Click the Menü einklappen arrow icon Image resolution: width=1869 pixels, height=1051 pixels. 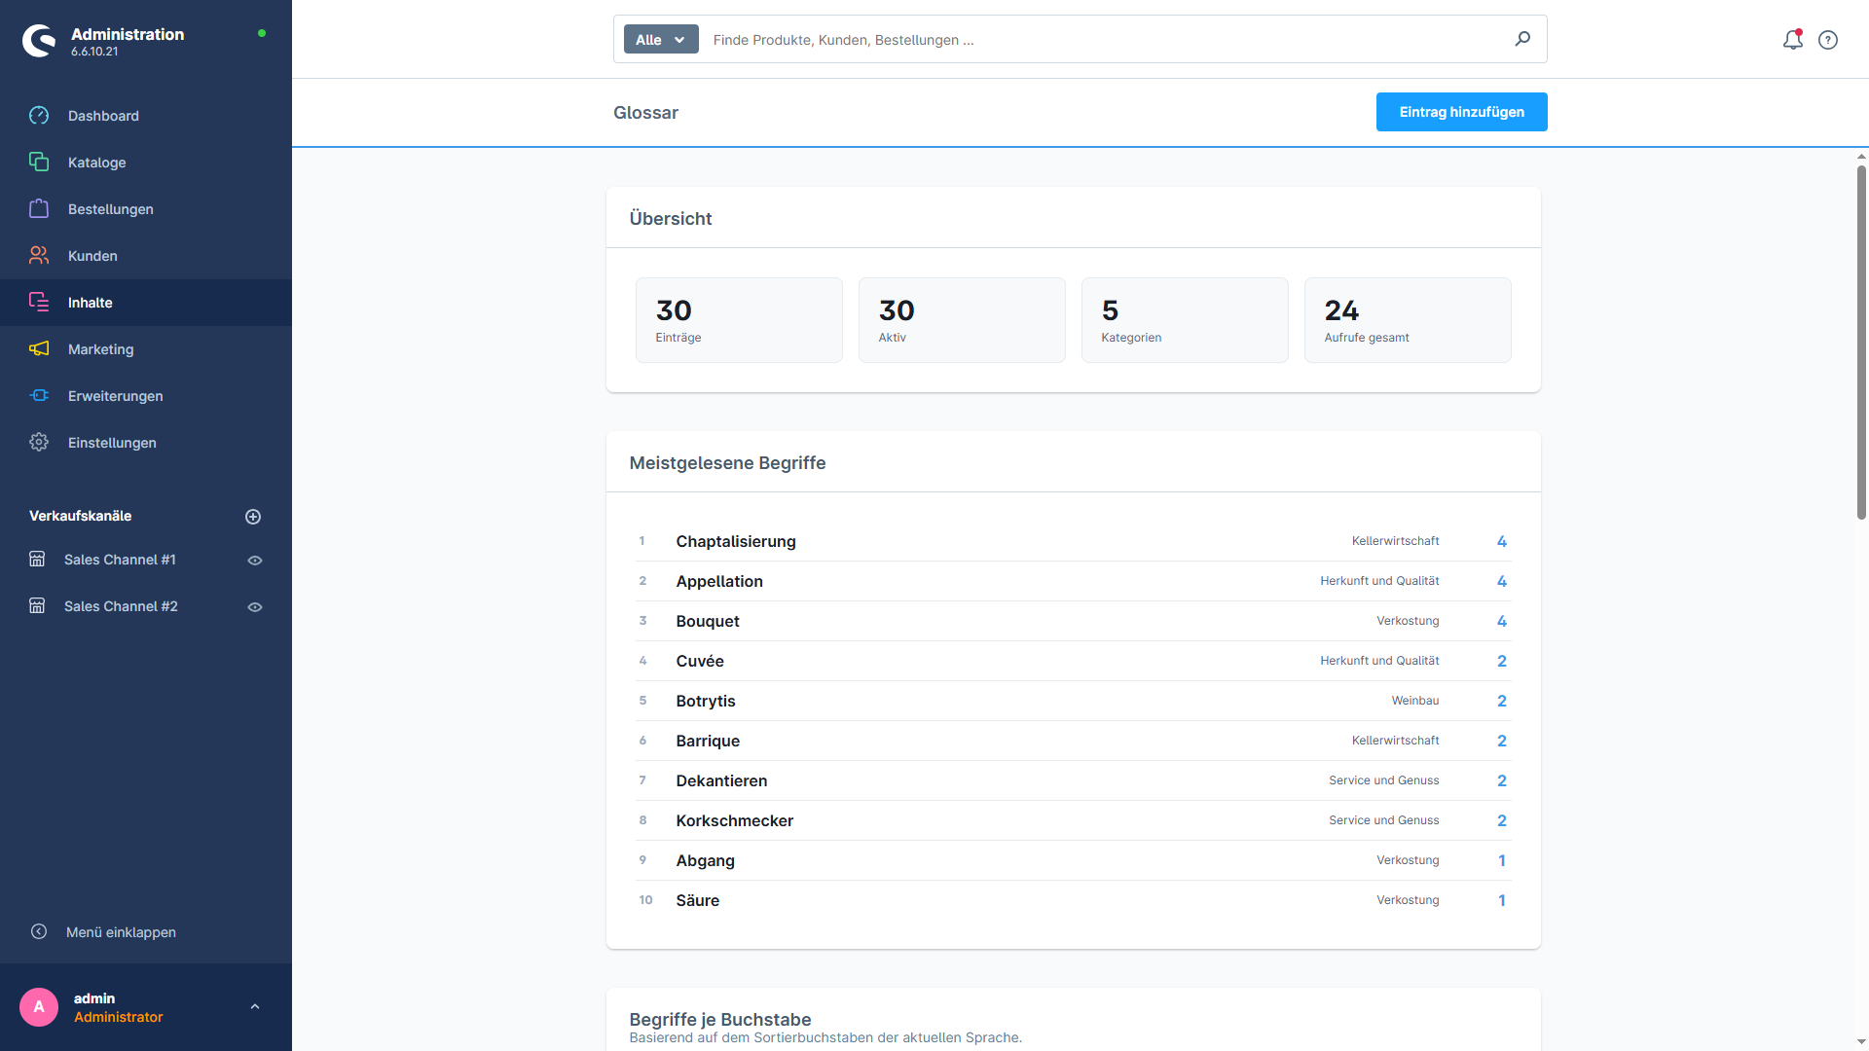[x=39, y=932]
